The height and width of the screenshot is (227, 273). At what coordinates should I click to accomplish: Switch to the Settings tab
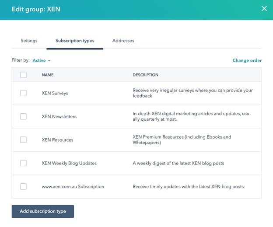pyautogui.click(x=29, y=41)
